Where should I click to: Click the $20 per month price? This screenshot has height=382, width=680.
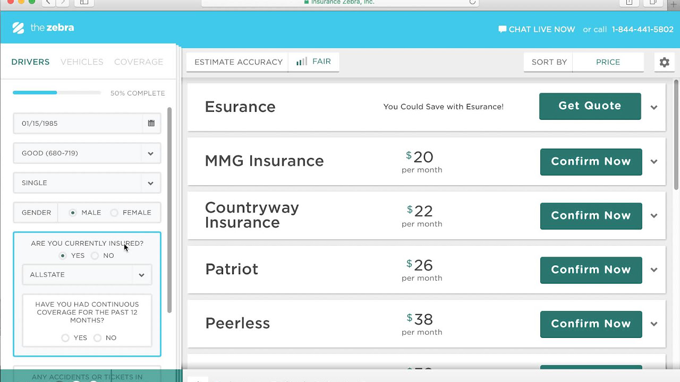tap(422, 162)
